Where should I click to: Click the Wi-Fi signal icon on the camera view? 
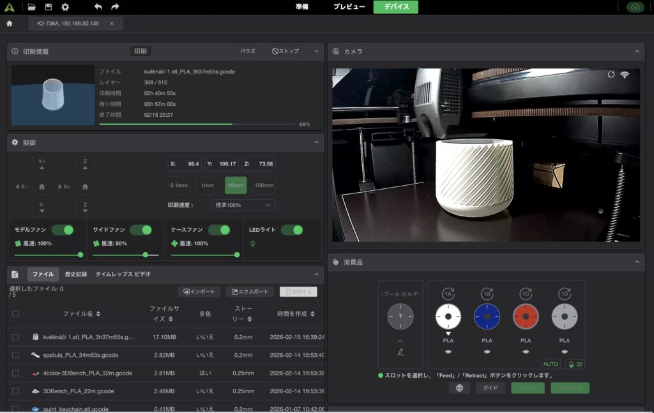(625, 75)
